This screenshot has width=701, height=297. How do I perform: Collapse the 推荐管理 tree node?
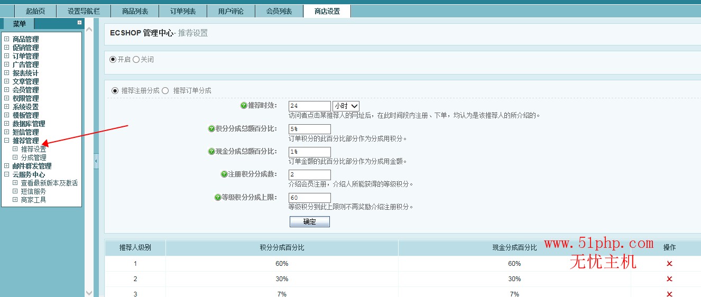6,141
